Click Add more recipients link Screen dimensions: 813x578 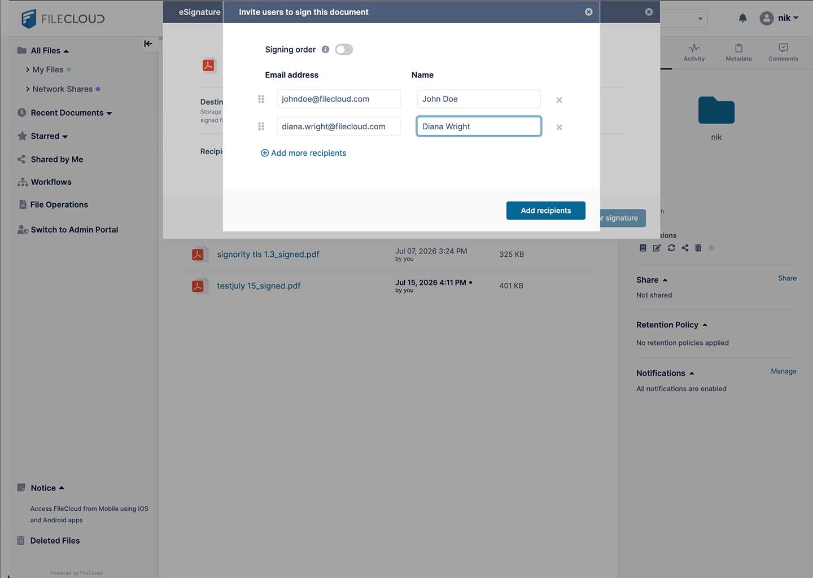click(303, 153)
